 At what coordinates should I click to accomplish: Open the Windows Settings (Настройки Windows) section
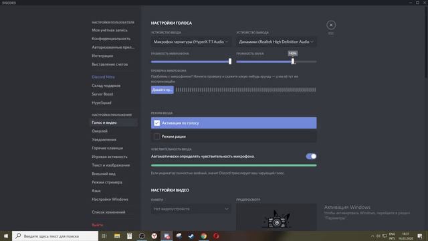pyautogui.click(x=110, y=199)
